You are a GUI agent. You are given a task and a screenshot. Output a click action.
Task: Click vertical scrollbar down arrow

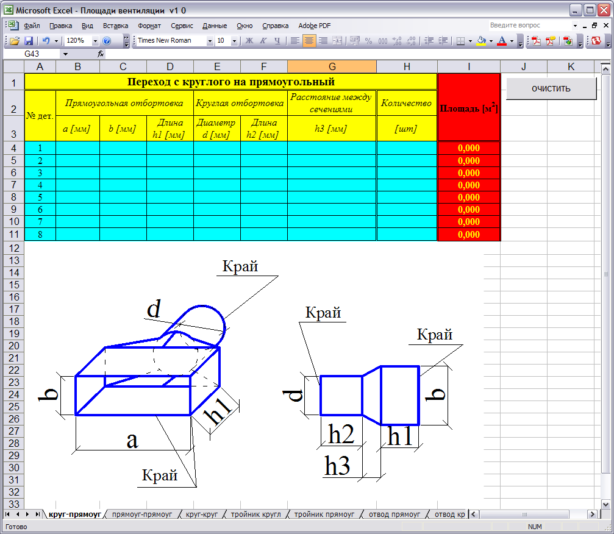(x=605, y=504)
